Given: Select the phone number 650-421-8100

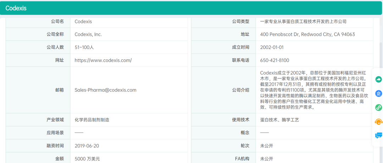Looking at the screenshot, I should pos(274,60).
